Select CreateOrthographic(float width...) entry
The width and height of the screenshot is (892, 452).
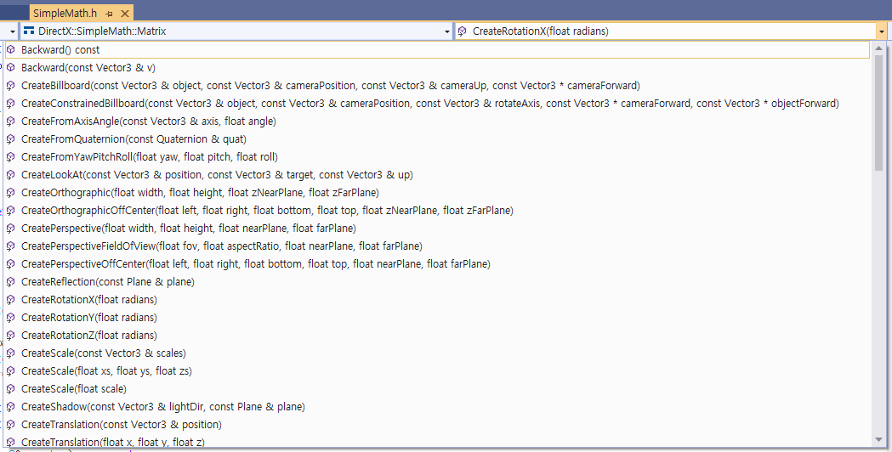[437, 192]
